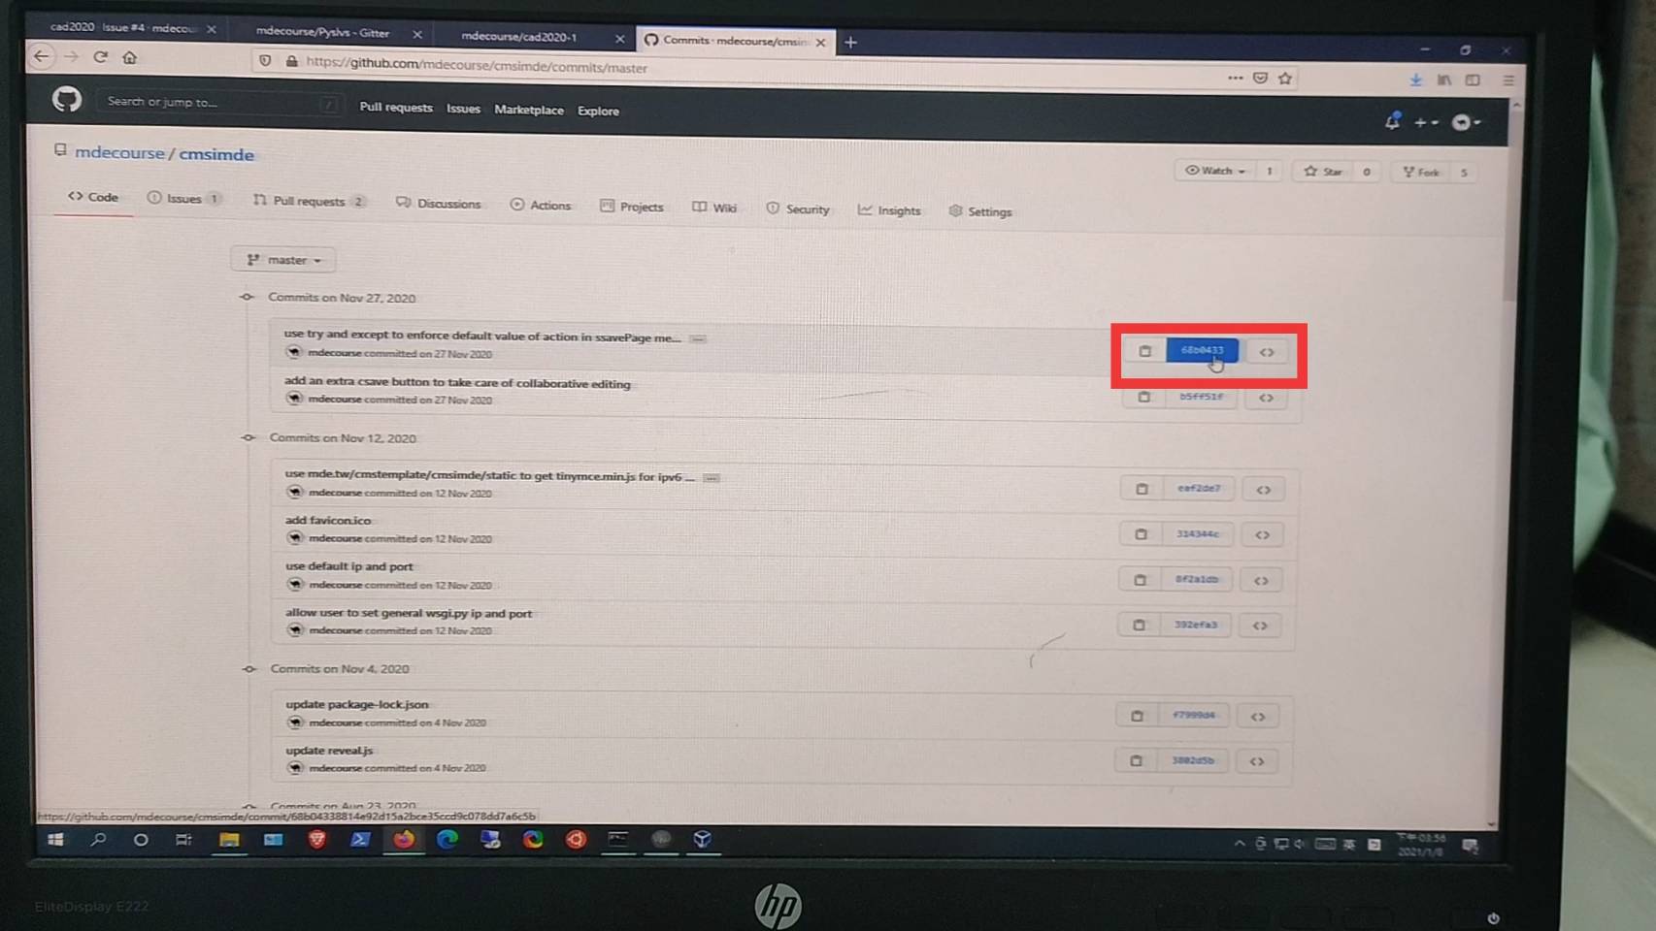This screenshot has height=931, width=1656.
Task: Open the Wiki tab
Action: tap(714, 208)
